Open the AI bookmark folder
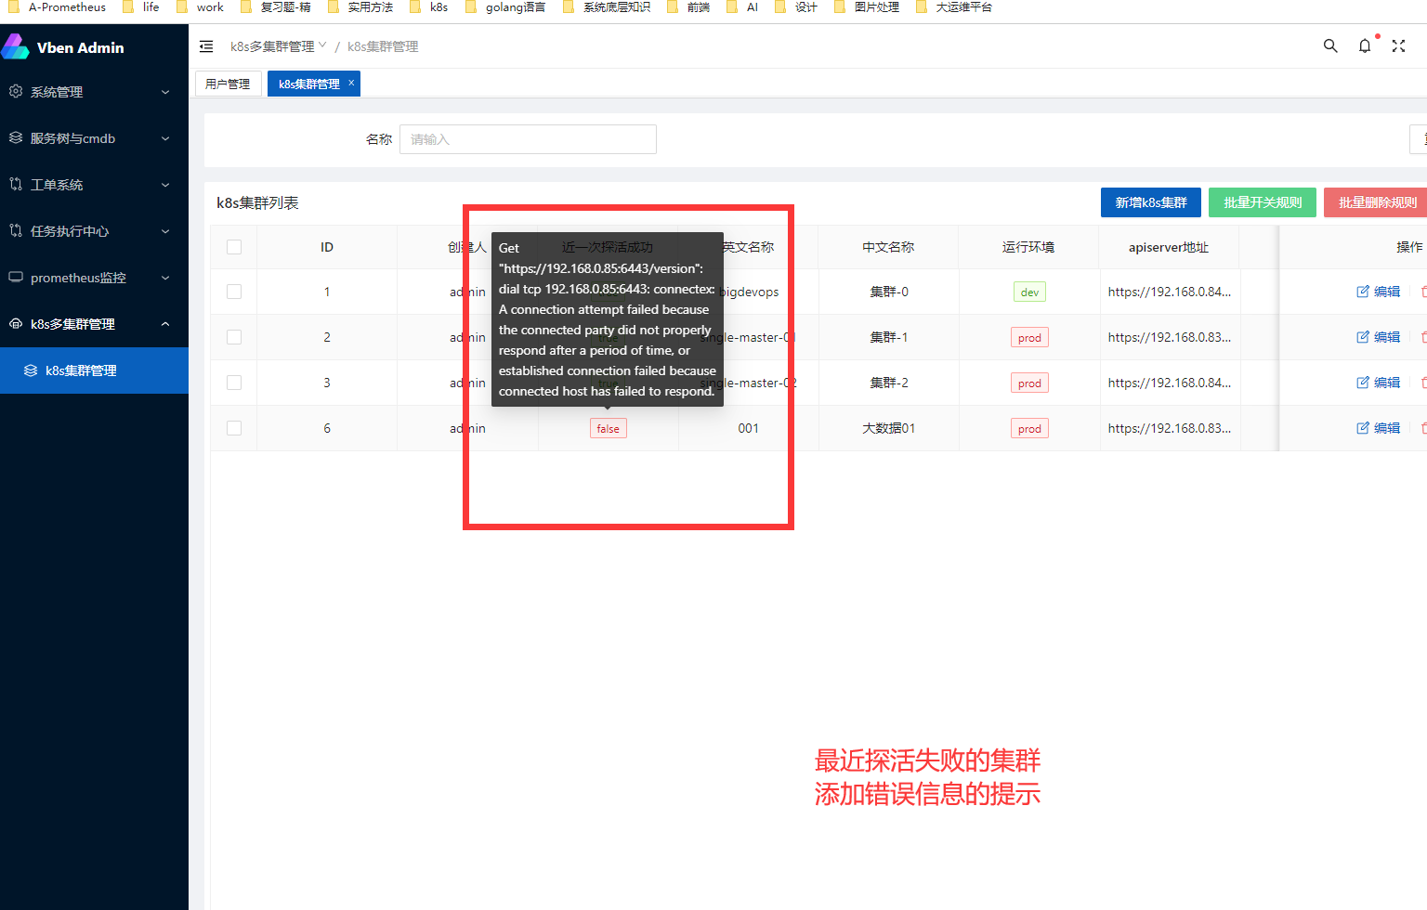The height and width of the screenshot is (910, 1427). click(x=742, y=6)
